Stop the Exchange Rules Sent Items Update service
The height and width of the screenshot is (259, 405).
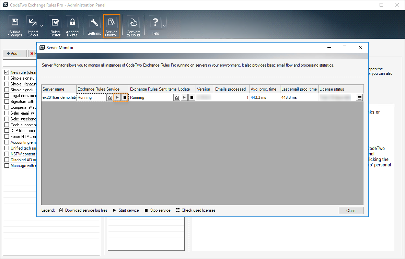[x=192, y=97]
